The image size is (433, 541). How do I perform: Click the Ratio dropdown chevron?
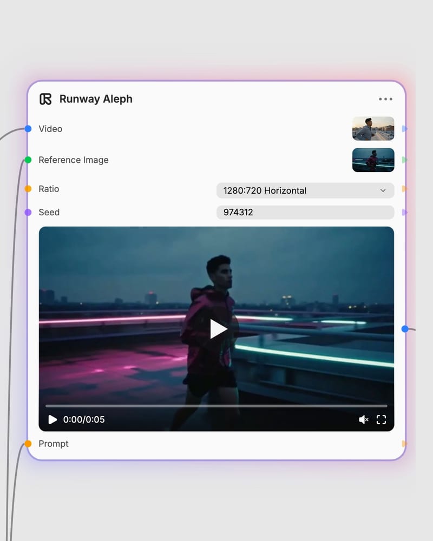click(383, 190)
